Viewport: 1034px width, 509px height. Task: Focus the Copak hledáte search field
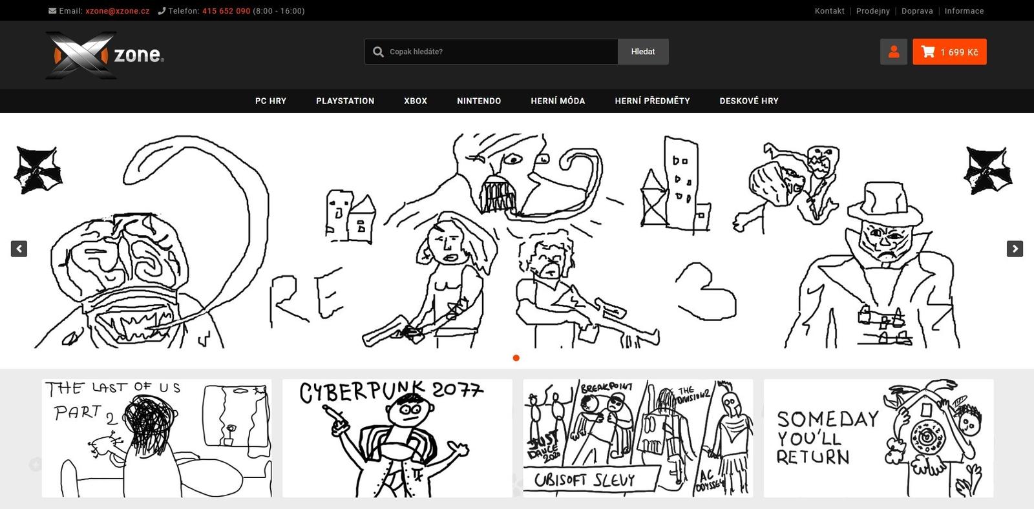(x=498, y=52)
